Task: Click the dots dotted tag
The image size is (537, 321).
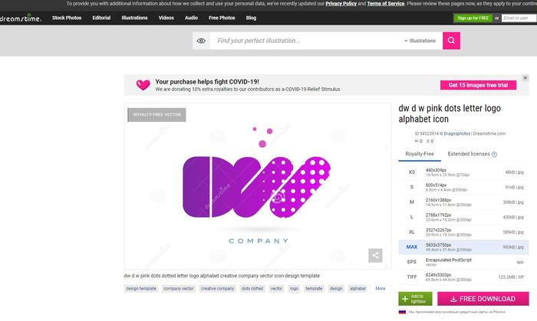Action: point(252,289)
